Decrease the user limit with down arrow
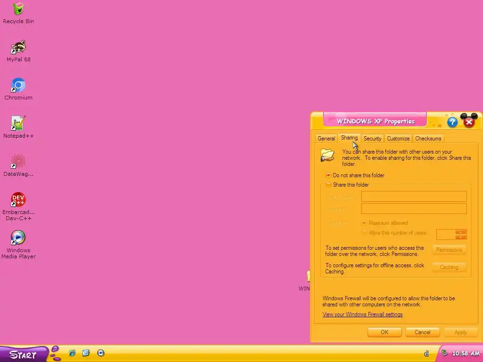Image resolution: width=483 pixels, height=362 pixels. tap(461, 237)
